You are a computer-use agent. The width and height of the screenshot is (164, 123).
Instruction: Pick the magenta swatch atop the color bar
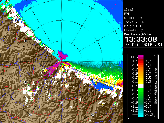point(141,56)
